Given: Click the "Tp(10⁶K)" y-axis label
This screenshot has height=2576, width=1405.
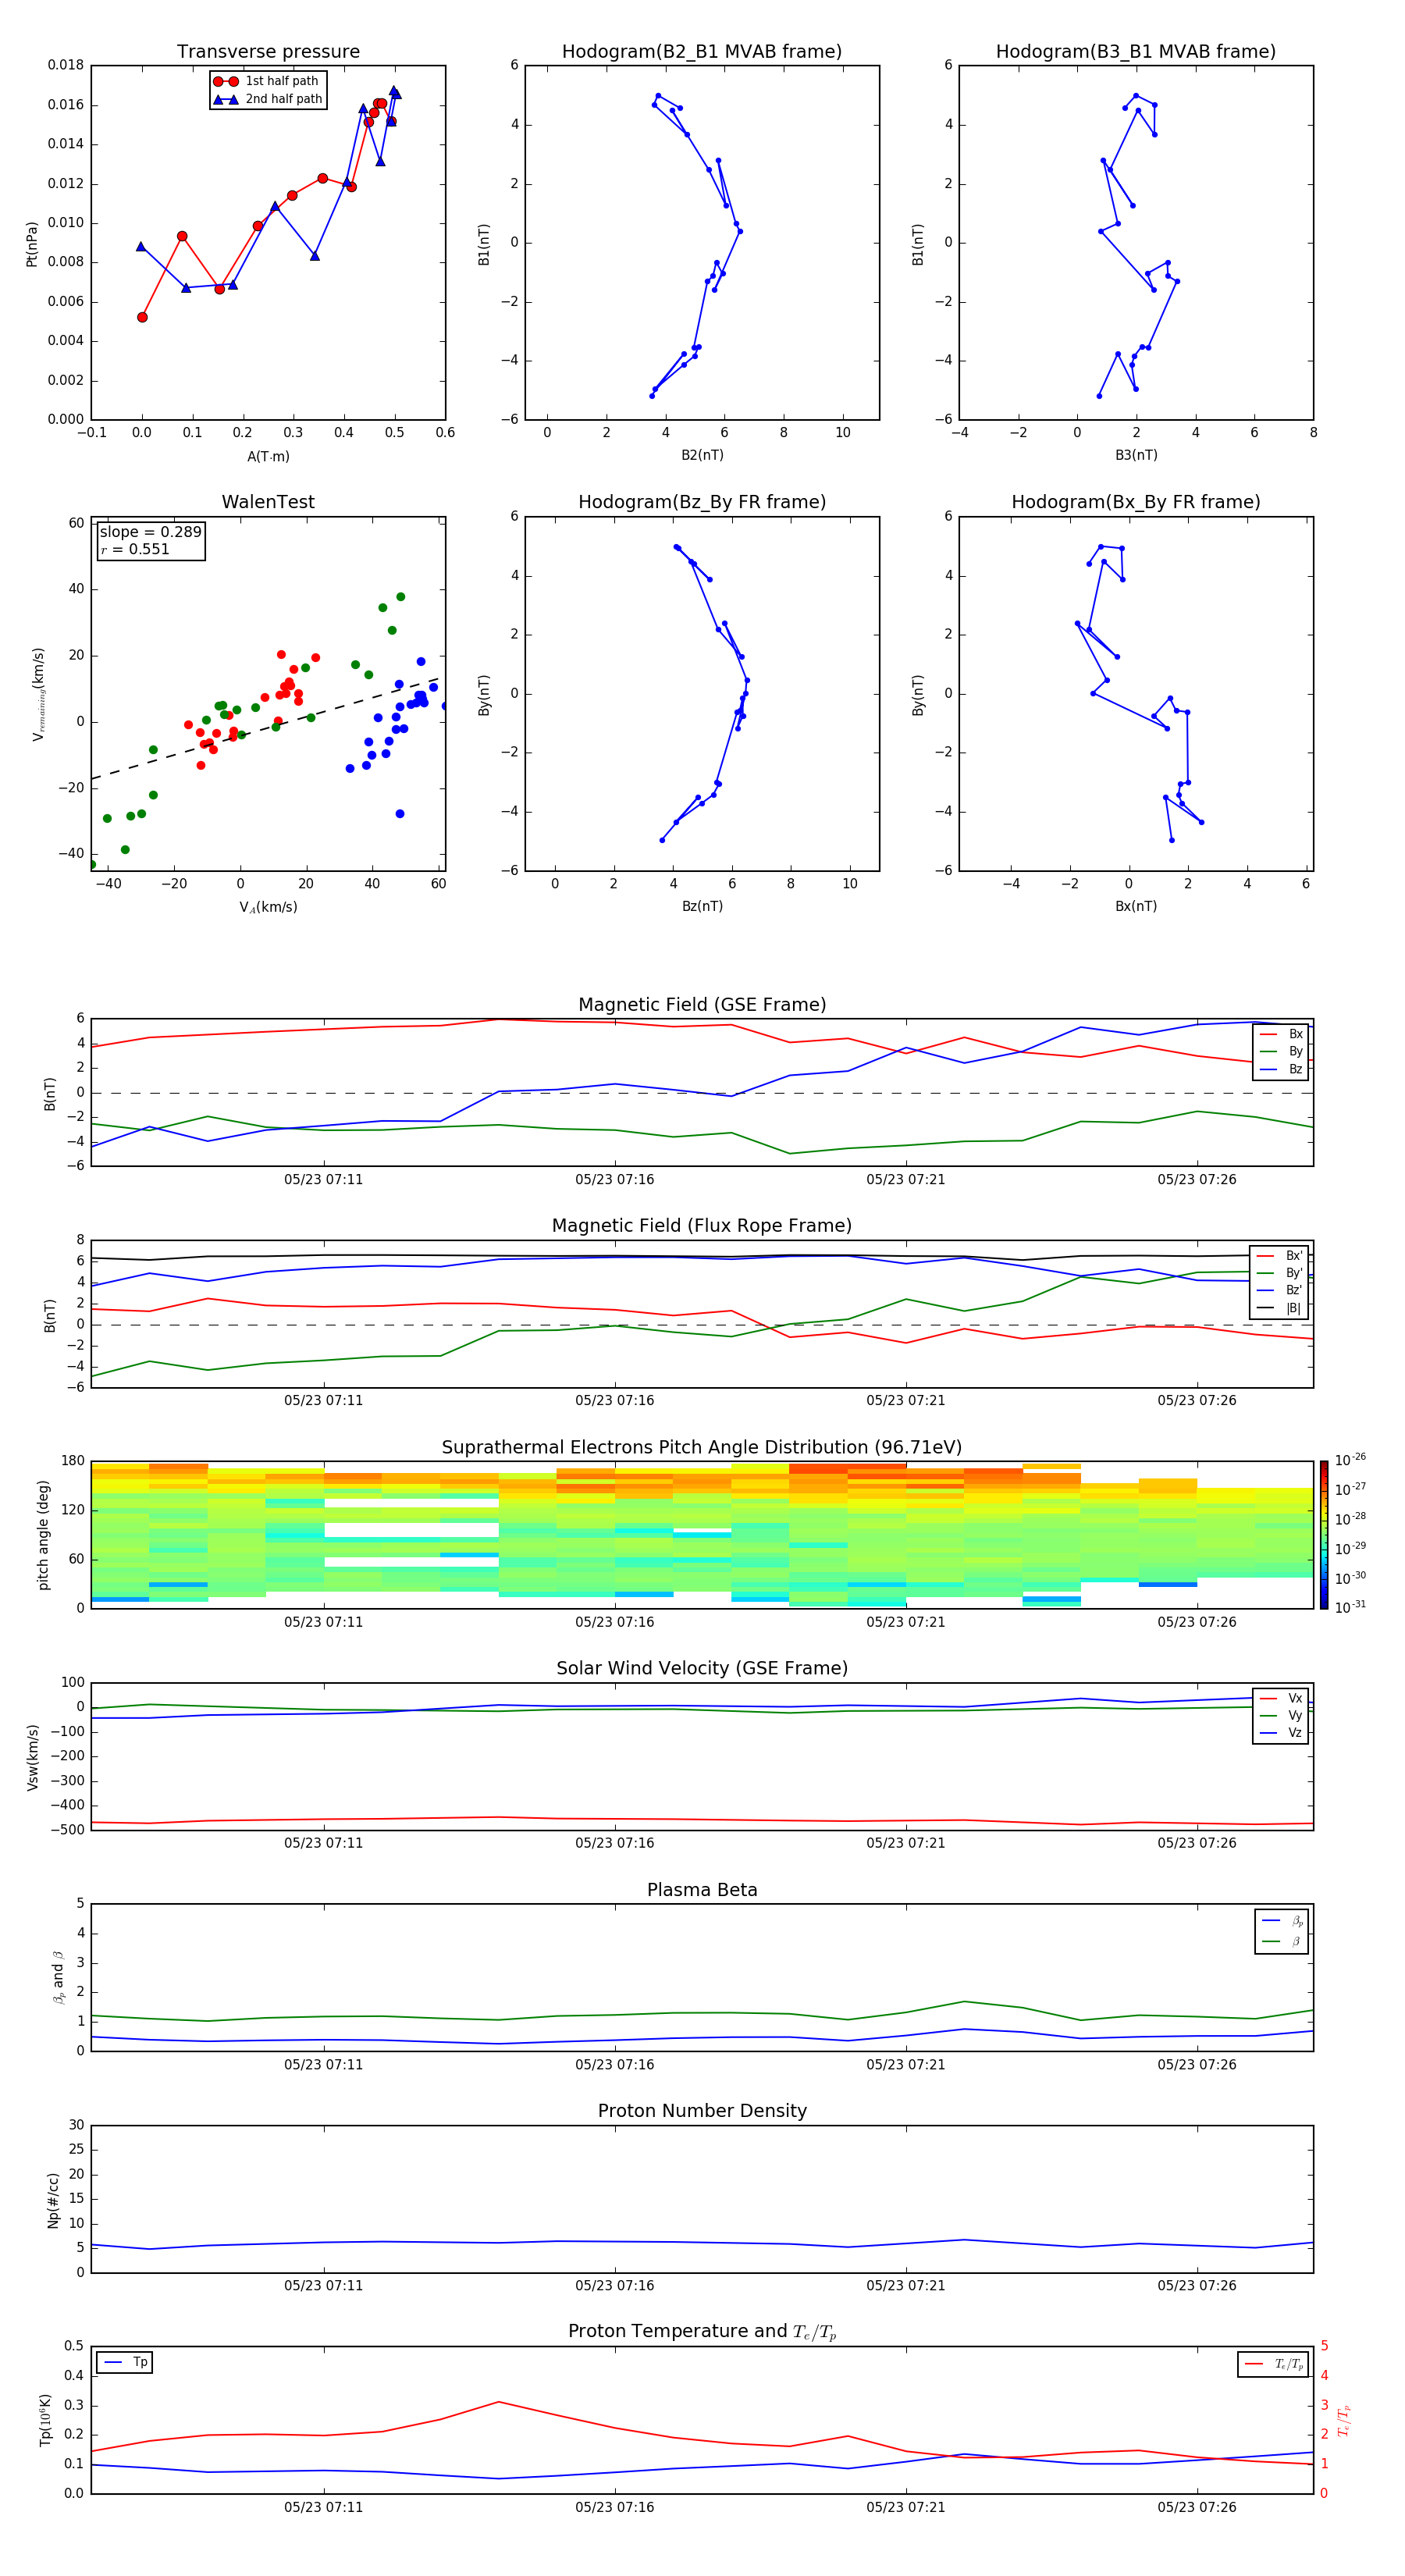Looking at the screenshot, I should (x=45, y=2420).
